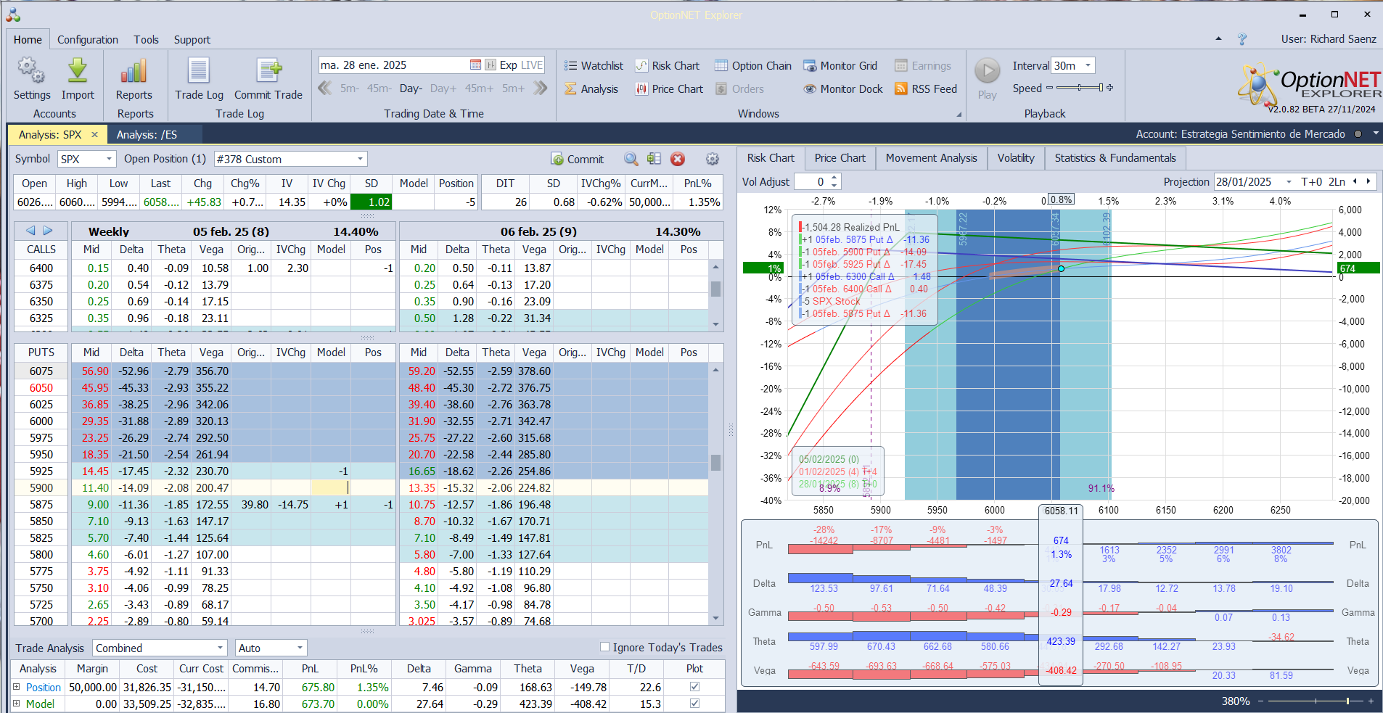Open the Monitor Grid window
Viewport: 1383px width, 713px height.
point(840,65)
